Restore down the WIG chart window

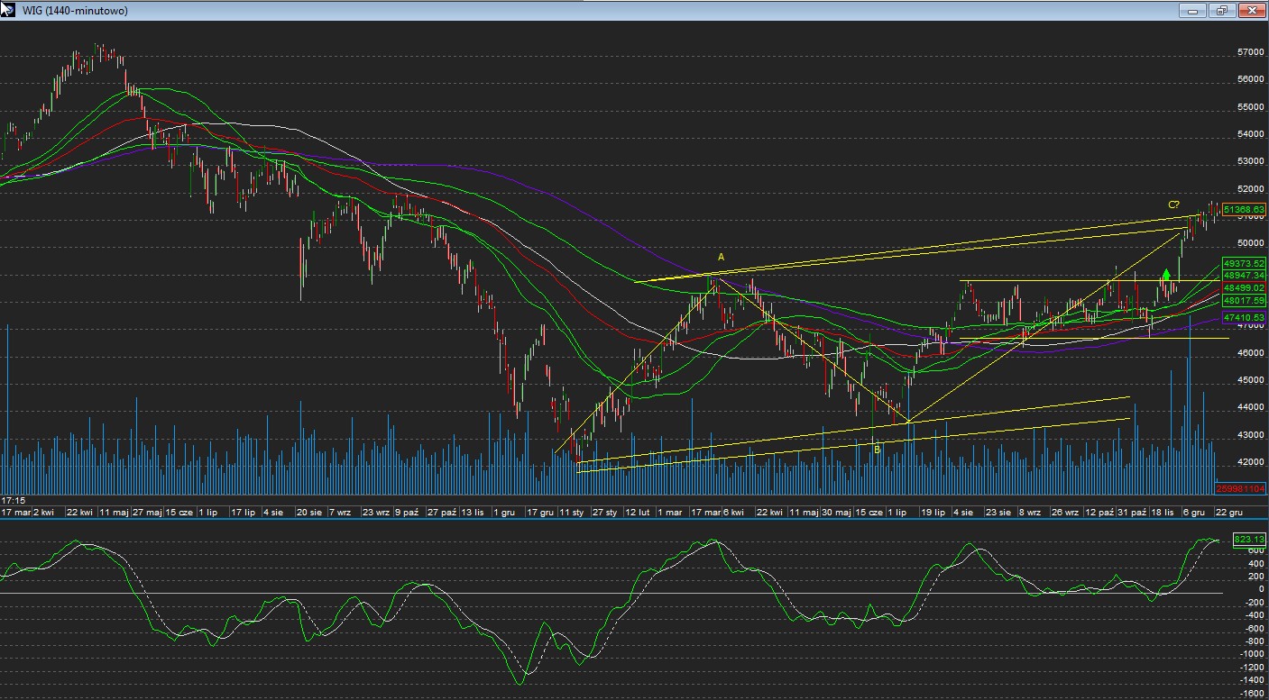click(x=1222, y=10)
